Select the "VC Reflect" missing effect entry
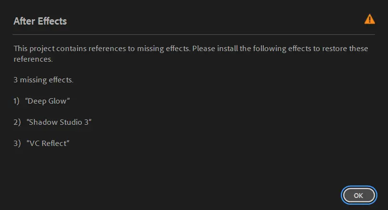Screen dimensions: 388x210 (x=49, y=144)
